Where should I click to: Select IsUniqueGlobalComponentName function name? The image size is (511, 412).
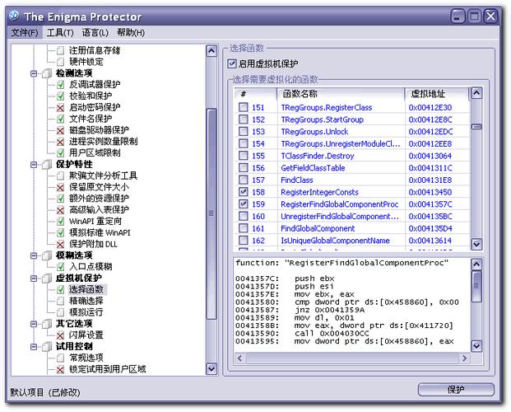335,241
